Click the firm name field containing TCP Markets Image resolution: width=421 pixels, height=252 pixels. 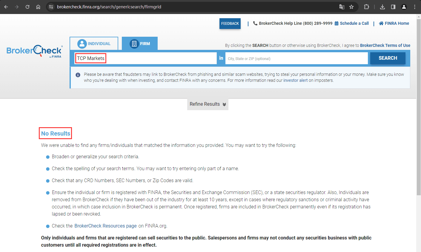pyautogui.click(x=145, y=58)
